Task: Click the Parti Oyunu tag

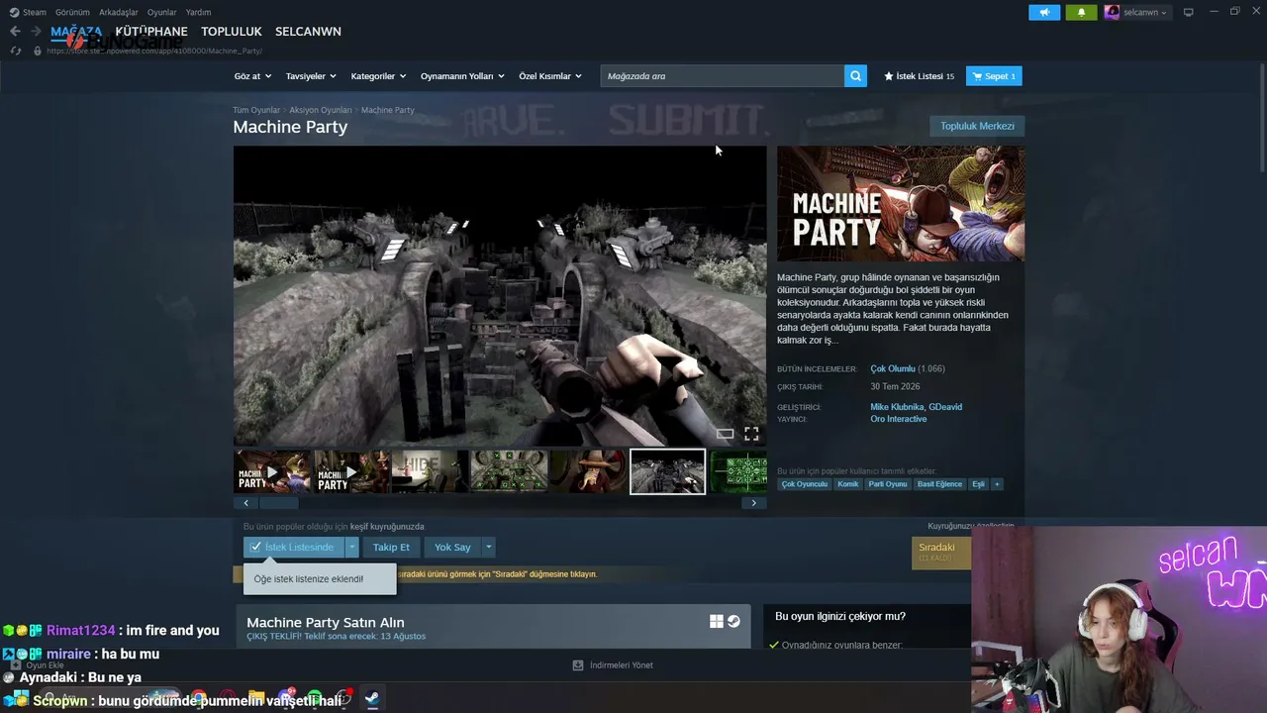Action: (x=888, y=484)
